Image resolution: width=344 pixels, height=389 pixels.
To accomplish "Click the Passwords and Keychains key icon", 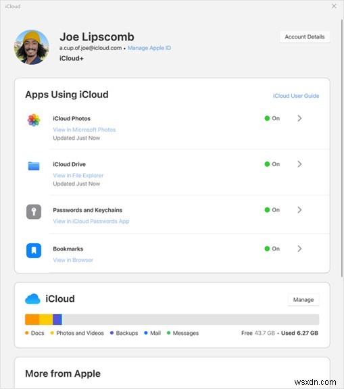I will (34, 211).
